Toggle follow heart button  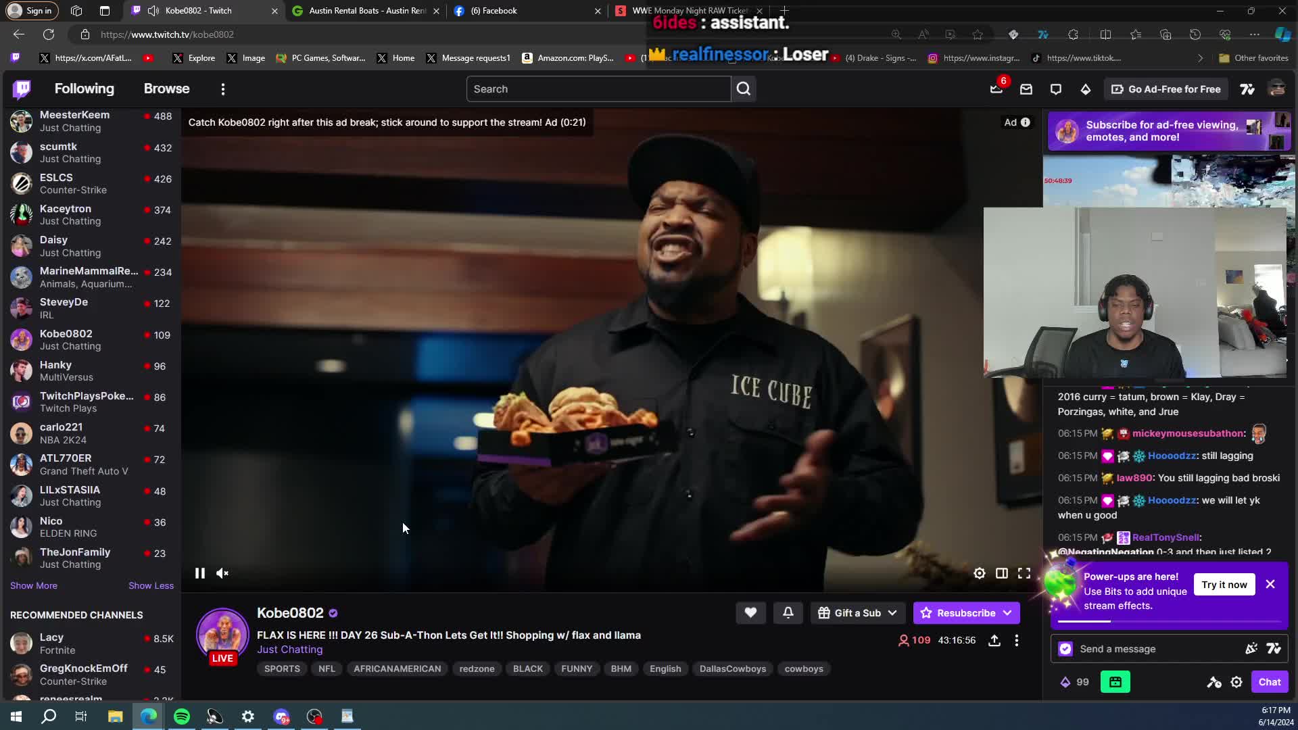pyautogui.click(x=750, y=612)
